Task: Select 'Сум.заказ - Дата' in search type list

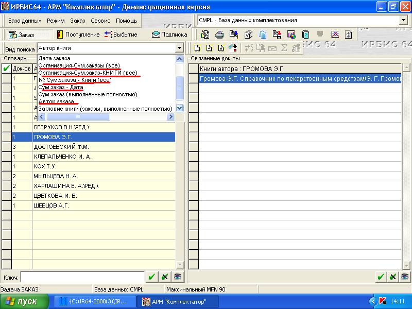Action: pos(61,88)
